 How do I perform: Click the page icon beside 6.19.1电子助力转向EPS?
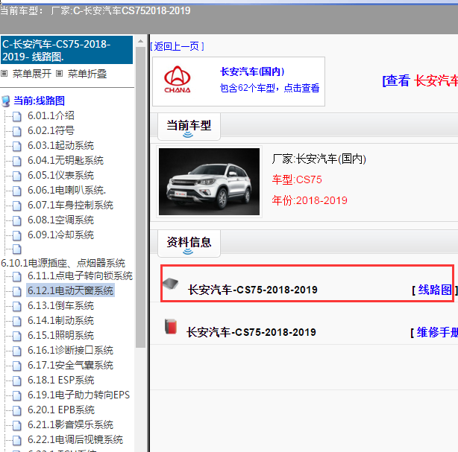[x=16, y=395]
